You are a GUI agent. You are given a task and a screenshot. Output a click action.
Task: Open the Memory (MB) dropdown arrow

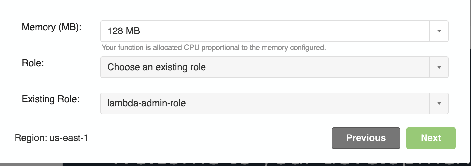tap(439, 31)
